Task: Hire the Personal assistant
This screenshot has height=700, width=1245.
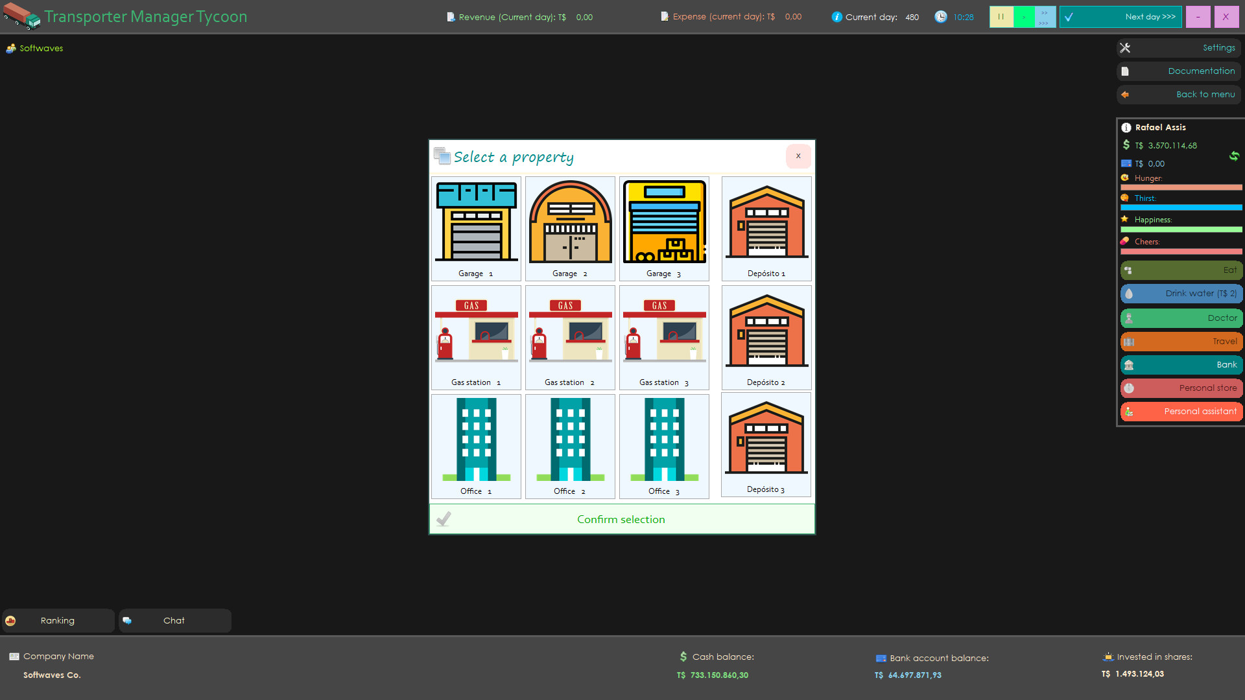Action: click(x=1180, y=411)
